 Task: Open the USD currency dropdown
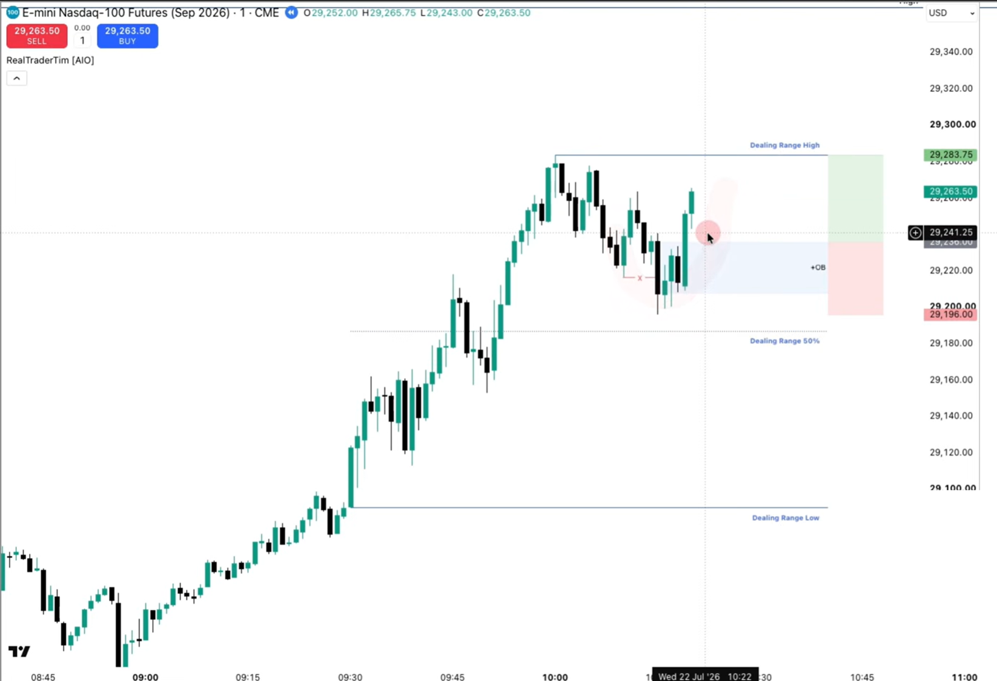[952, 13]
